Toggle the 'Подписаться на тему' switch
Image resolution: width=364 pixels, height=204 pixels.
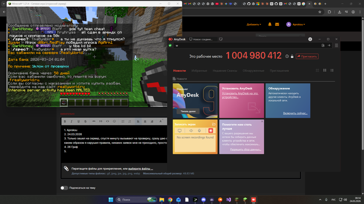(64, 188)
